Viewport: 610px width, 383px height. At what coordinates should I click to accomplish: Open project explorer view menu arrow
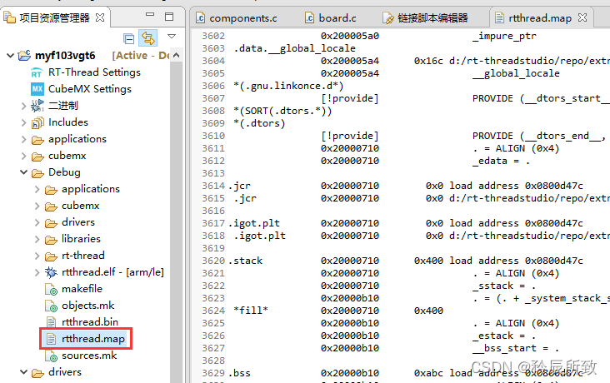coord(172,36)
